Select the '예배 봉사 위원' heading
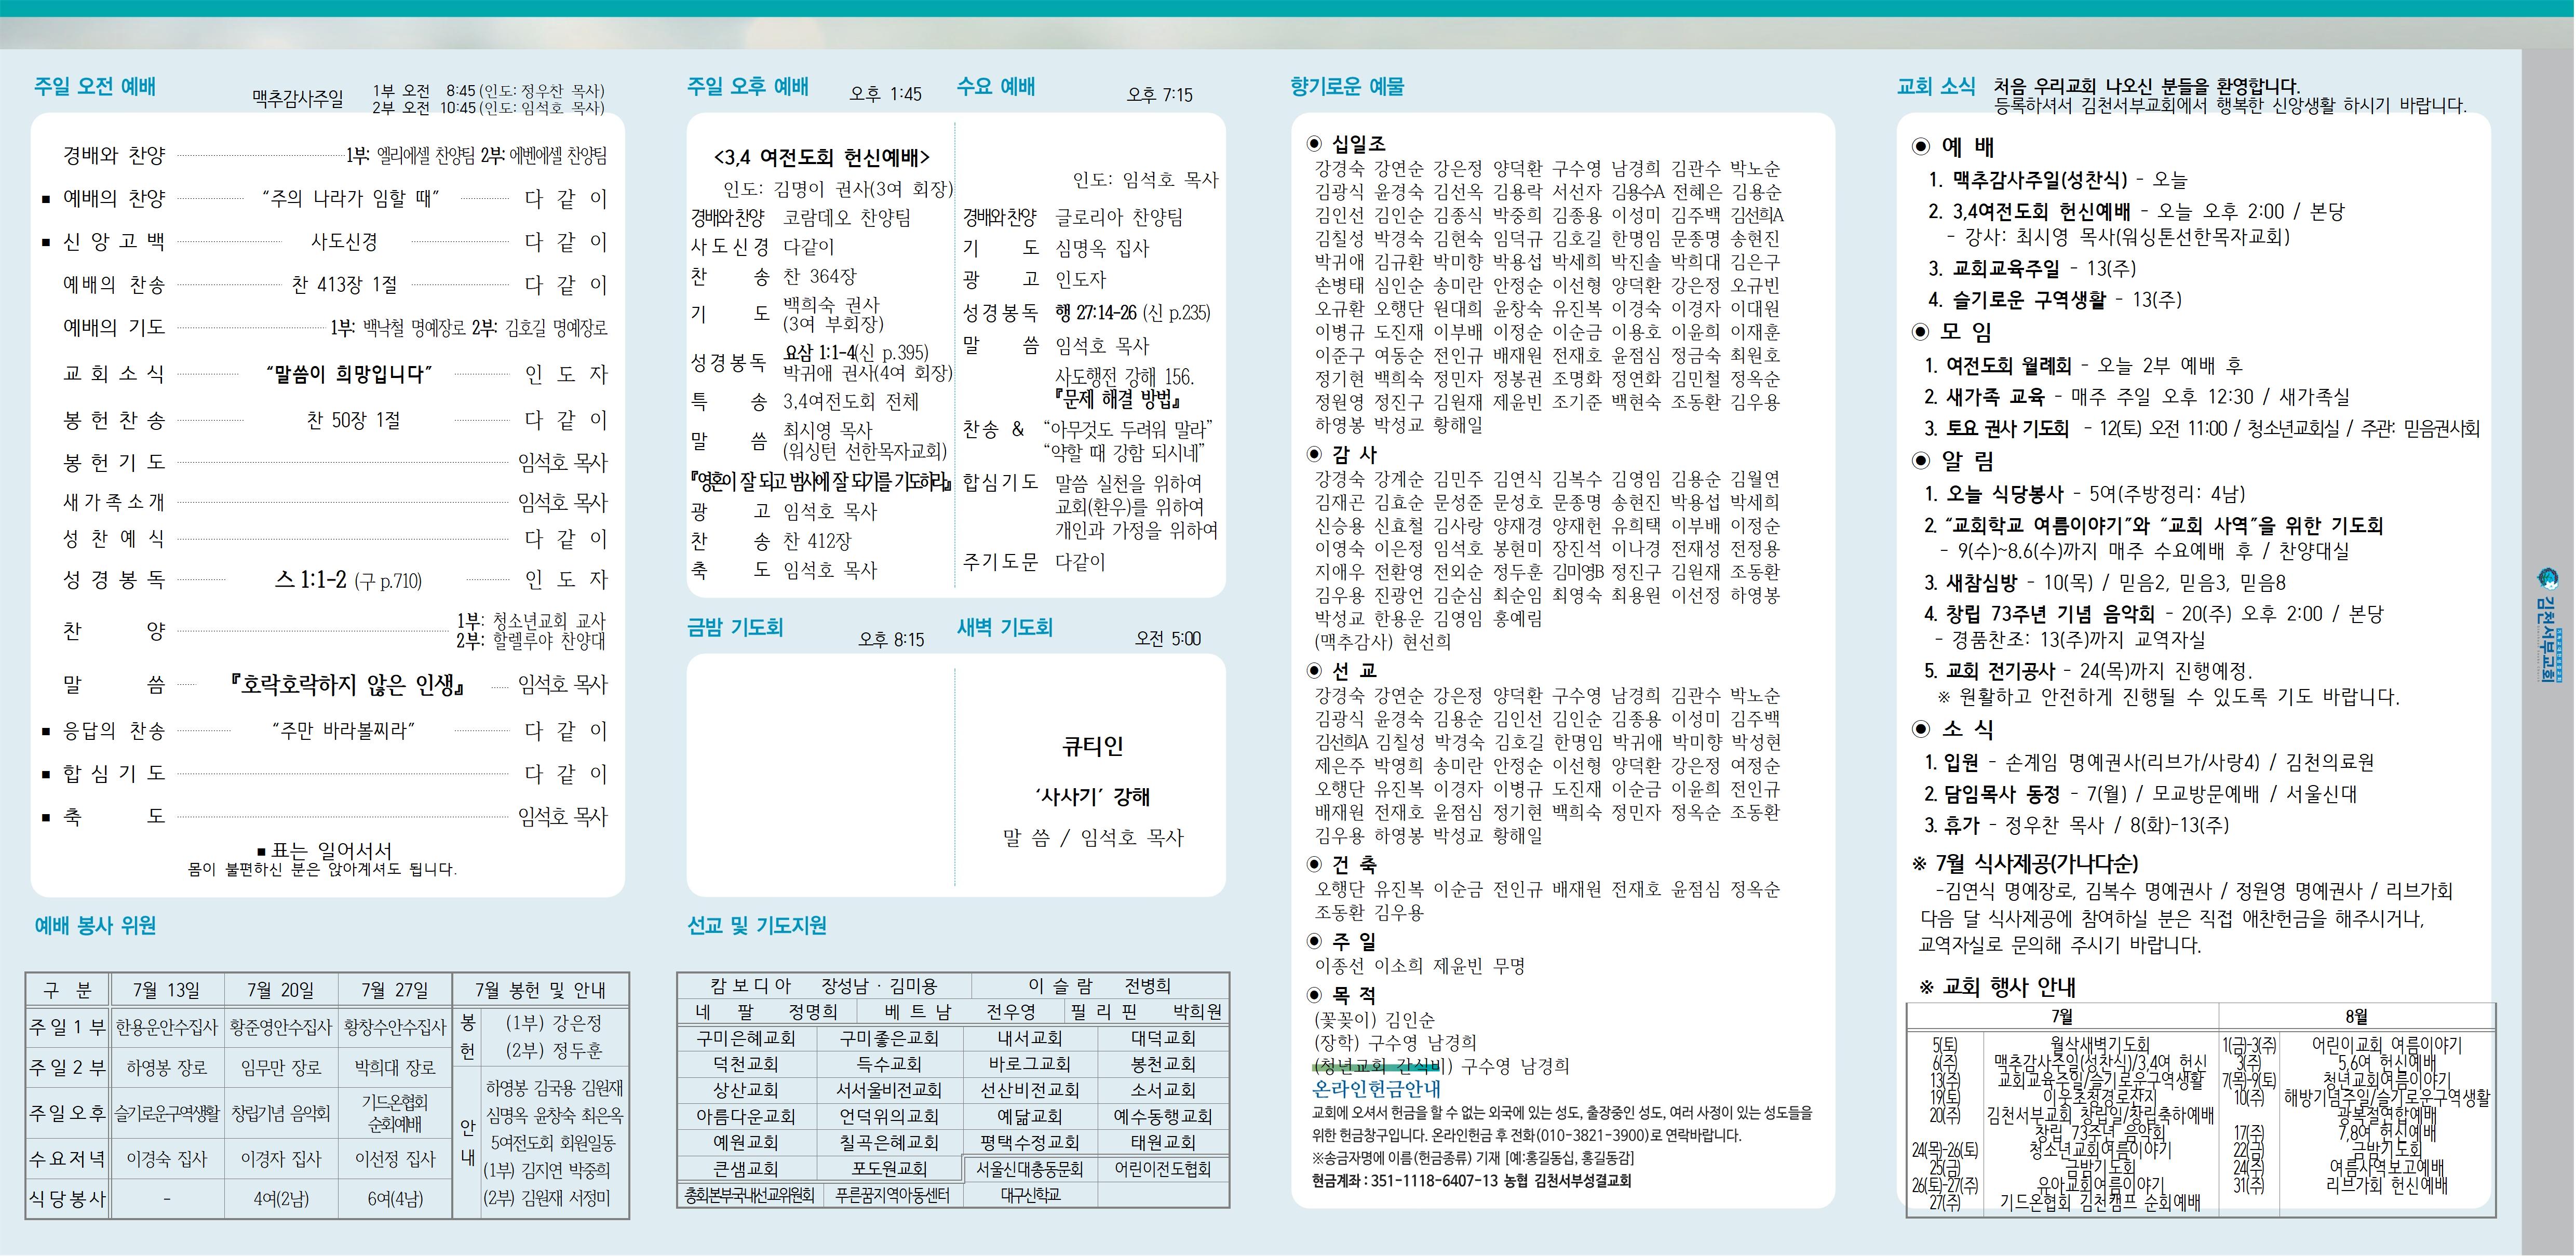The height and width of the screenshot is (1257, 2576). click(95, 925)
